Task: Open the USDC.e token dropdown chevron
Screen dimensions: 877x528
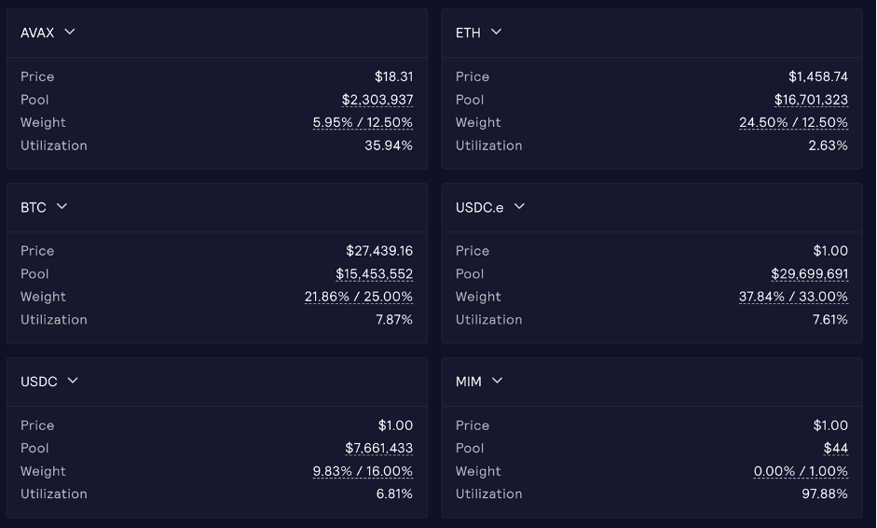Action: pyautogui.click(x=520, y=206)
